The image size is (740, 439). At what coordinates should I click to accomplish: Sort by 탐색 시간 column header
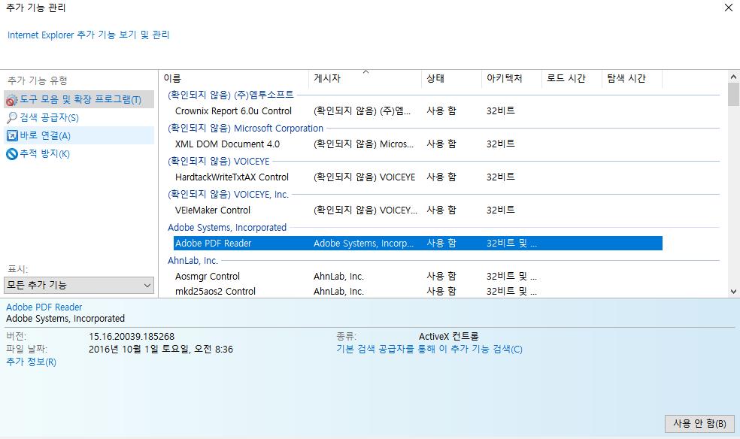tap(632, 79)
